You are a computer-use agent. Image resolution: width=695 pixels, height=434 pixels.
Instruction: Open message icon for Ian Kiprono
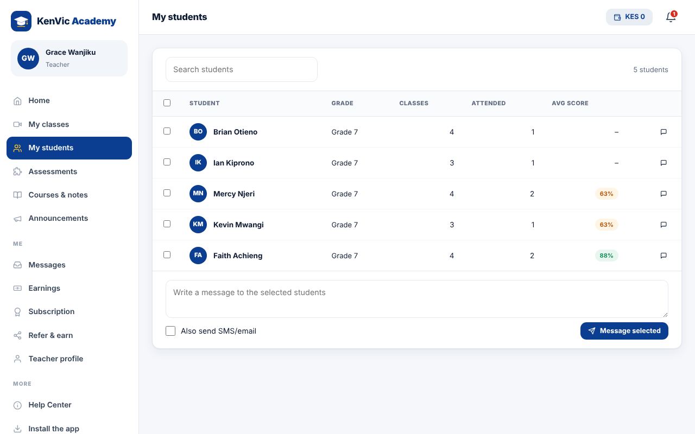coord(664,163)
